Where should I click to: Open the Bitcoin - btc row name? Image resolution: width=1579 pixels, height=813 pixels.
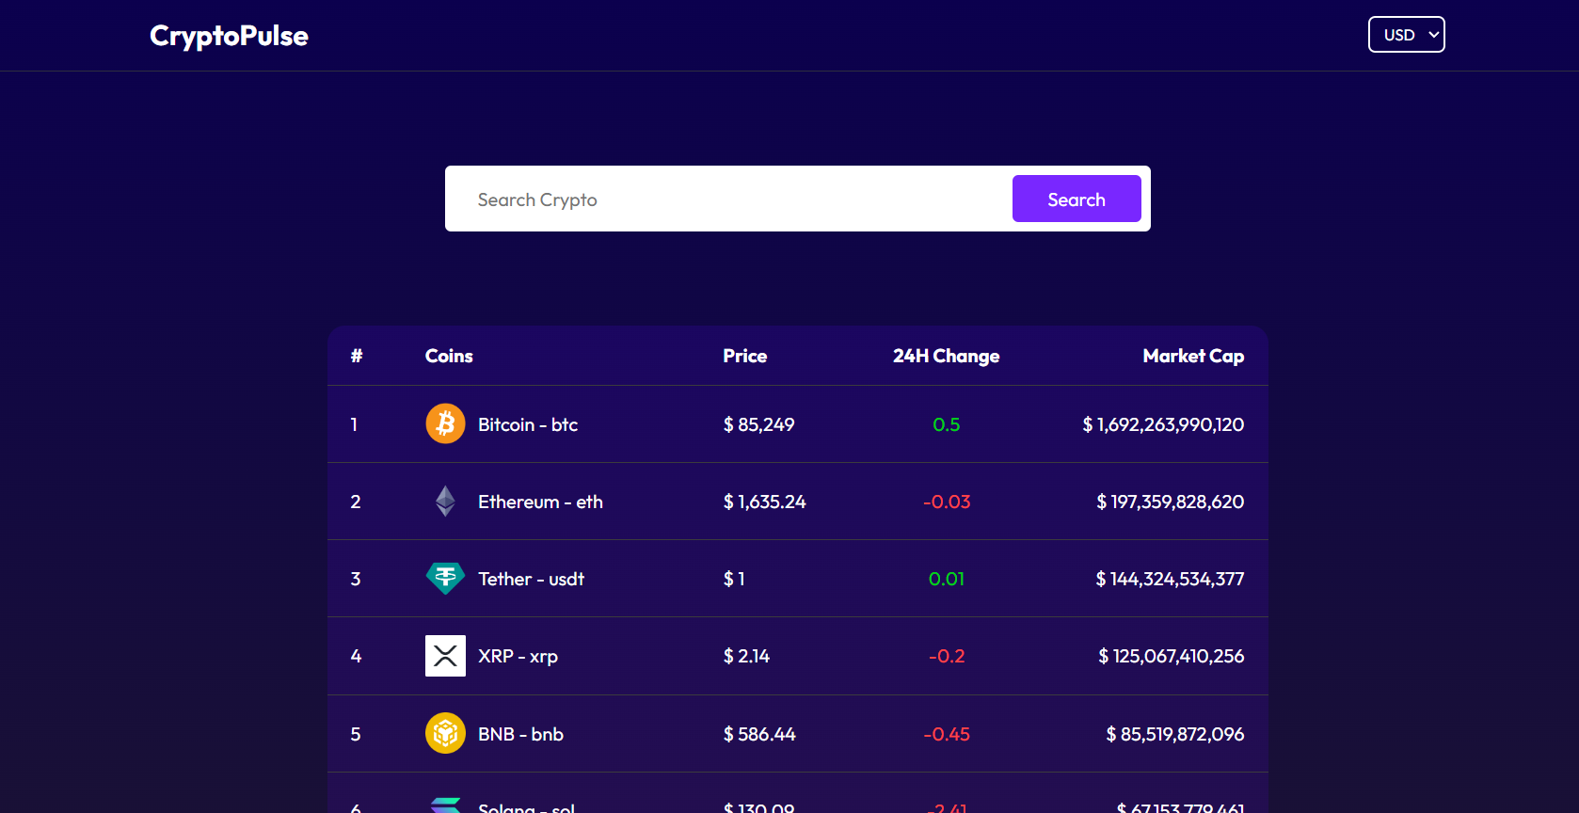tap(528, 424)
